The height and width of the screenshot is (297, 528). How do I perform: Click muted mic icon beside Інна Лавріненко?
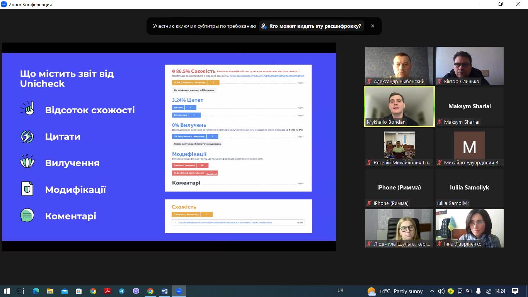(x=440, y=244)
